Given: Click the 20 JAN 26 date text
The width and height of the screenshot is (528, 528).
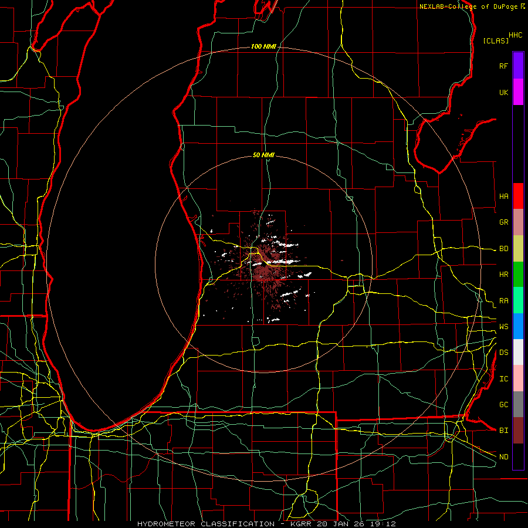Looking at the screenshot, I should [x=340, y=524].
